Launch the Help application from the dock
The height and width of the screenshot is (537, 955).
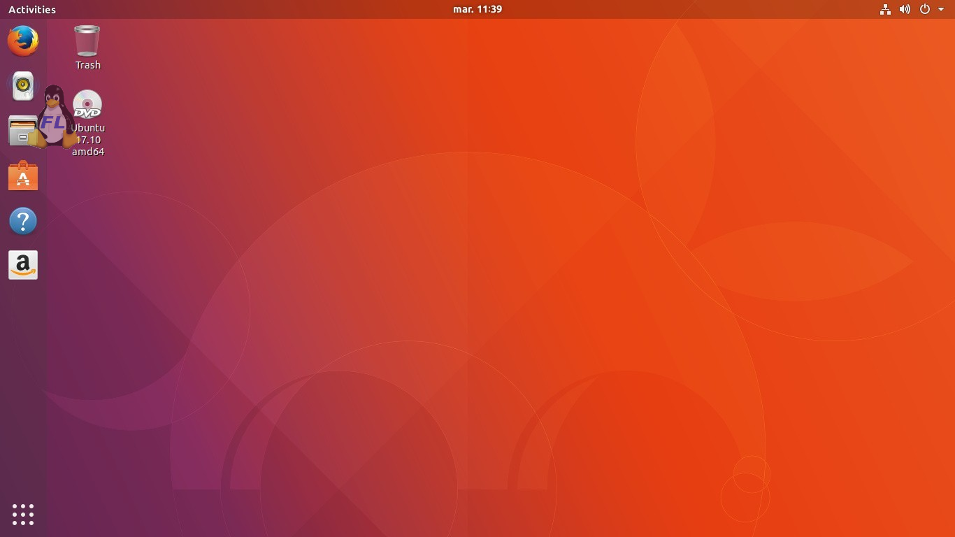(x=22, y=220)
